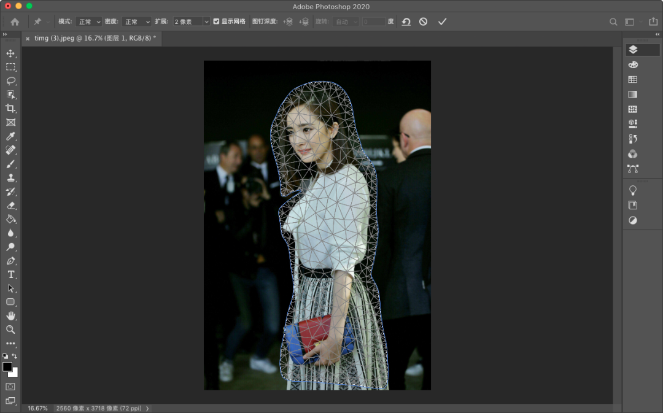Open the 模式 dropdown
663x413 pixels.
pyautogui.click(x=88, y=21)
